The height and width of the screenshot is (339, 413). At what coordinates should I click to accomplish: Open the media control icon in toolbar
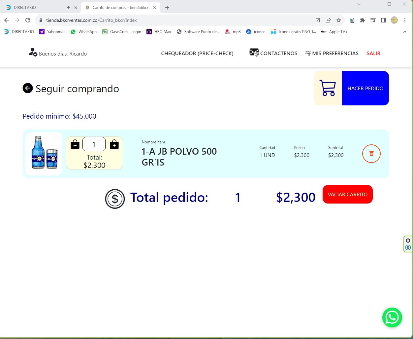click(x=373, y=20)
